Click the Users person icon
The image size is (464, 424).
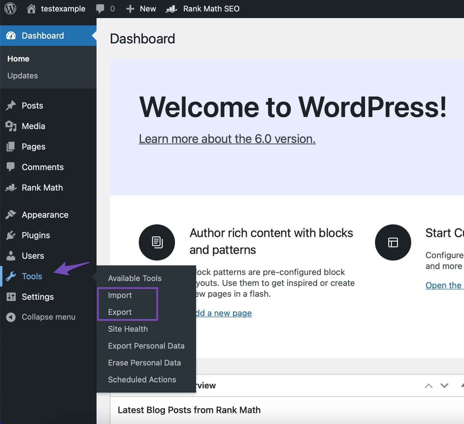(x=11, y=256)
